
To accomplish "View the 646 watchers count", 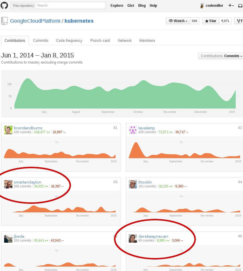I will 195,21.
